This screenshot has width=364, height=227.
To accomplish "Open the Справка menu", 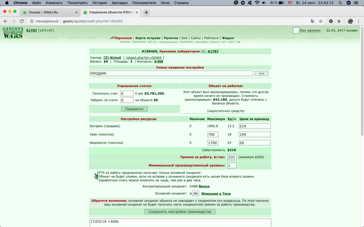I will (x=181, y=3).
